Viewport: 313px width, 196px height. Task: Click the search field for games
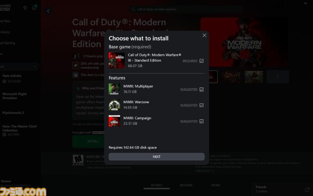[x=186, y=9]
